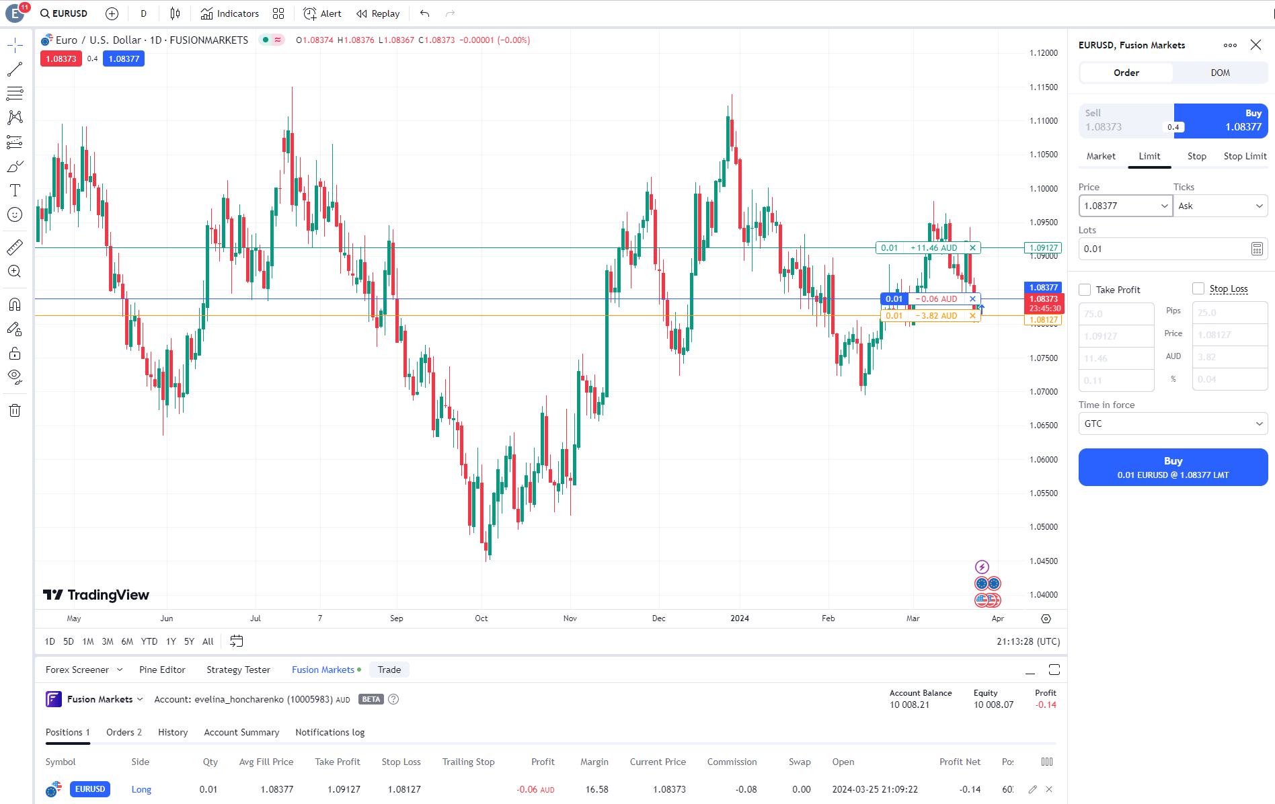1275x804 pixels.
Task: Expand the Forex Screener dropdown
Action: [120, 670]
